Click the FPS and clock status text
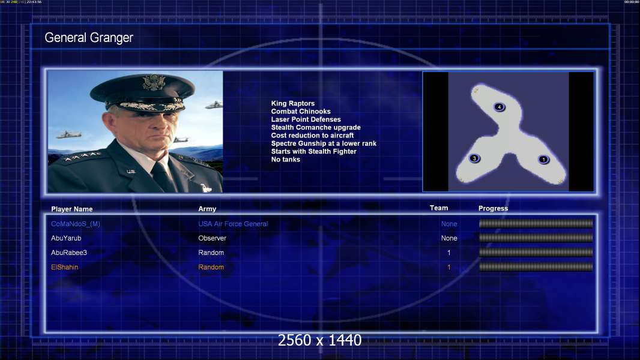The image size is (640, 360). tap(21, 2)
